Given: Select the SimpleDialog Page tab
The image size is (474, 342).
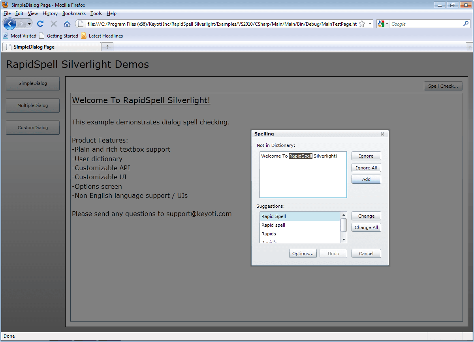Looking at the screenshot, I should 51,47.
